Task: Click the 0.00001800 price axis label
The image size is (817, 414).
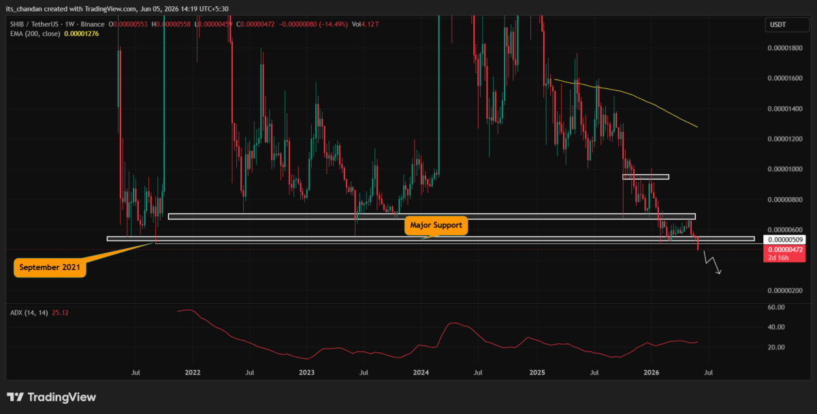Action: tap(786, 48)
